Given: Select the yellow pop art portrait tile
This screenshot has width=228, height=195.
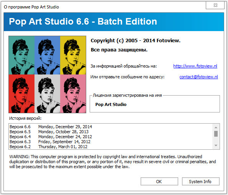Looking at the screenshot, I should point(73,55).
